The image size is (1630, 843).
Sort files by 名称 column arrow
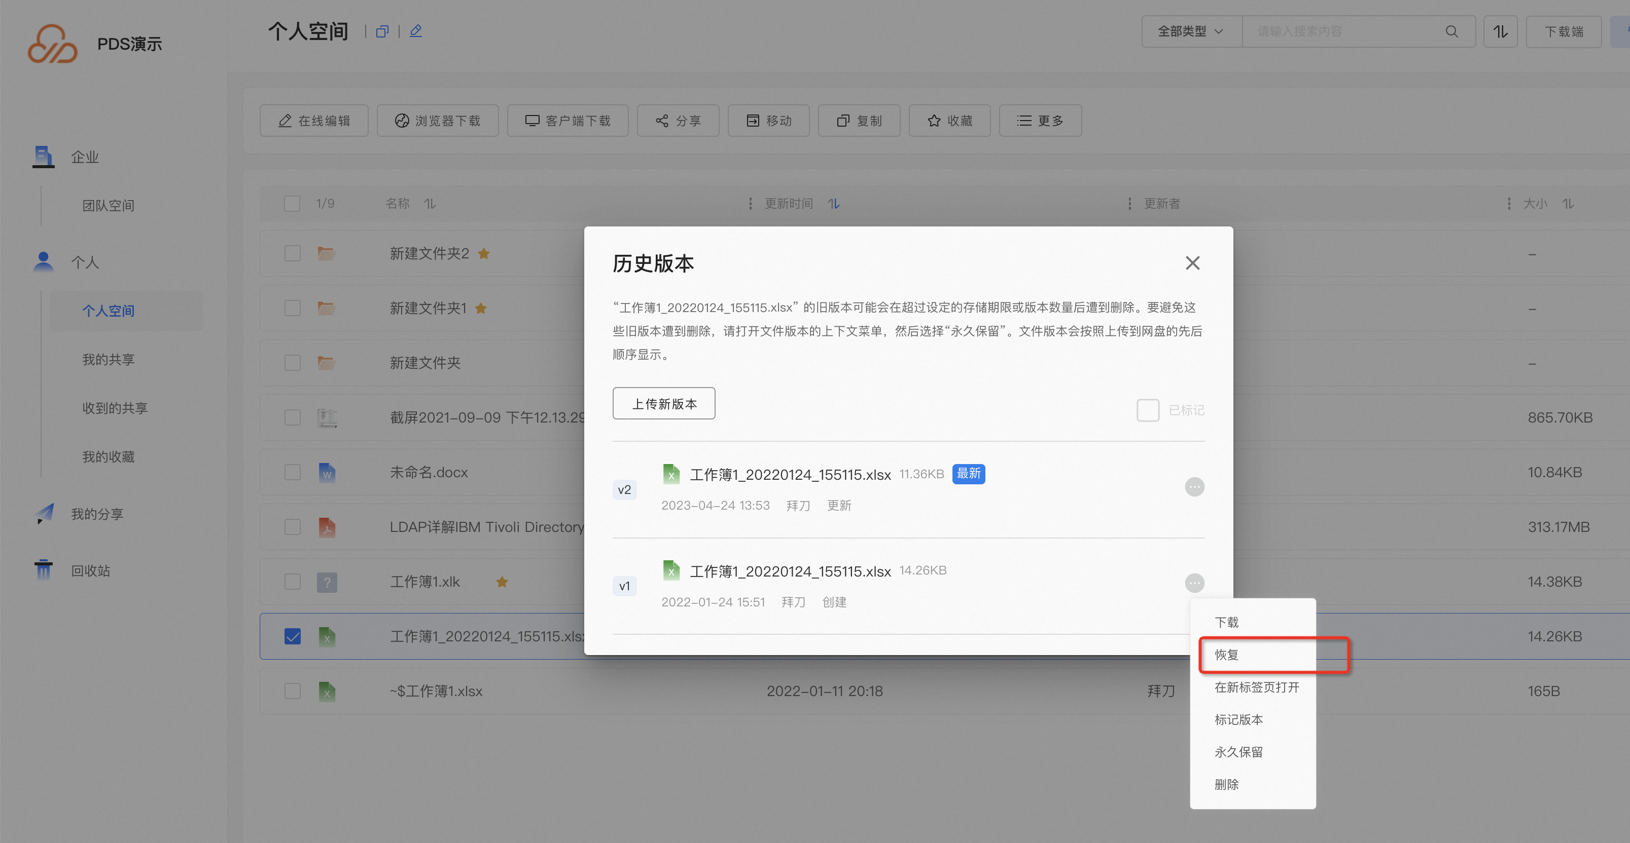(430, 204)
